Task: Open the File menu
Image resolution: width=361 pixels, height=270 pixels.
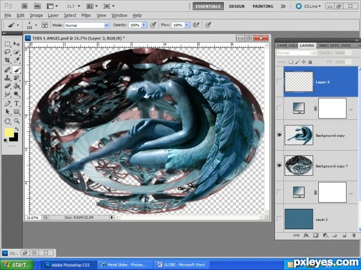Action: [x=8, y=16]
